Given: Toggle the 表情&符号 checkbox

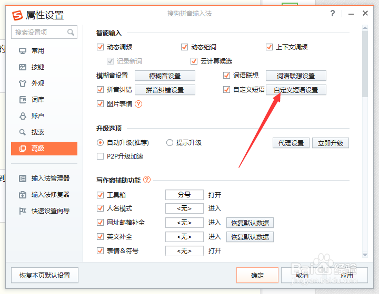Looking at the screenshot, I should point(100,251).
